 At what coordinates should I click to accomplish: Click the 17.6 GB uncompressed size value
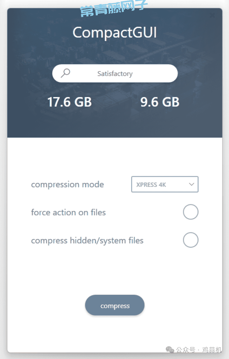click(x=69, y=102)
